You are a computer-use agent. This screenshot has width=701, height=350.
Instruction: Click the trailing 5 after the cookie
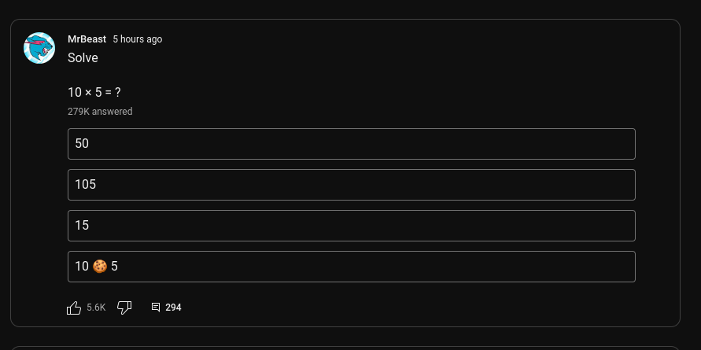click(x=114, y=267)
